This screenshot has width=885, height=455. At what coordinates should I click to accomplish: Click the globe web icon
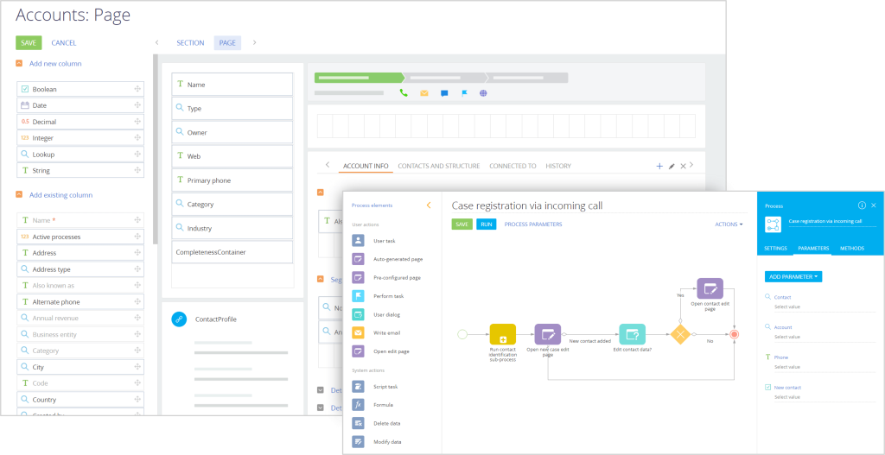coord(483,93)
